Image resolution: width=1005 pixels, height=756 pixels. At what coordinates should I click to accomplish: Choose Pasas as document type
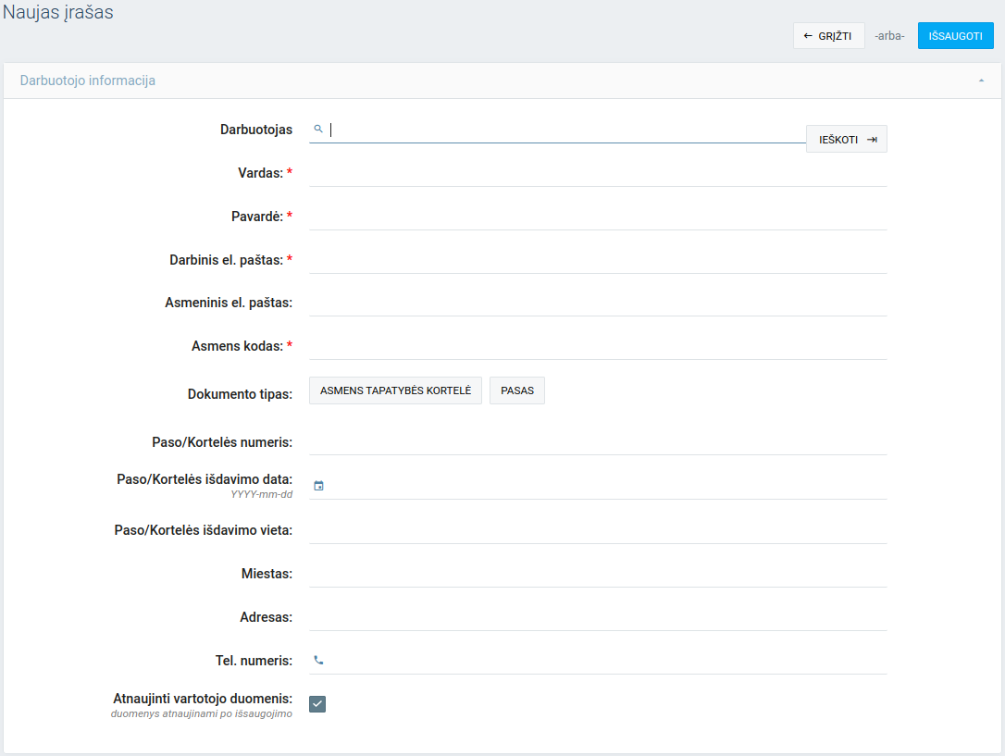point(517,390)
